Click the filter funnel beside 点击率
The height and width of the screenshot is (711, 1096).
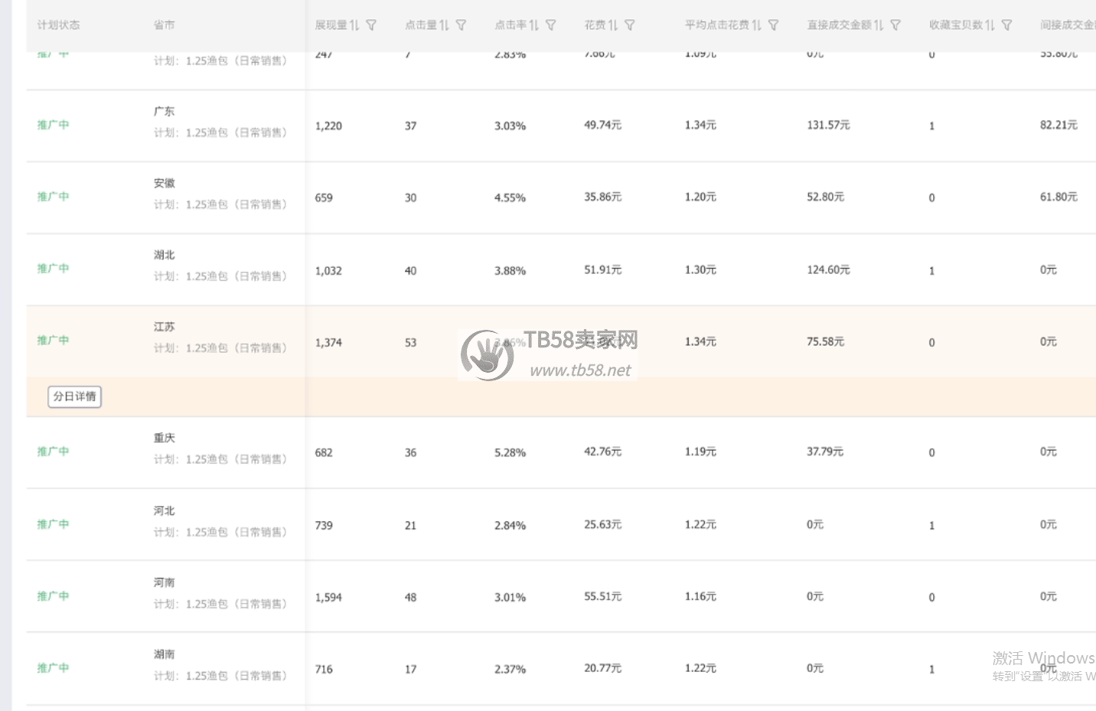click(550, 25)
